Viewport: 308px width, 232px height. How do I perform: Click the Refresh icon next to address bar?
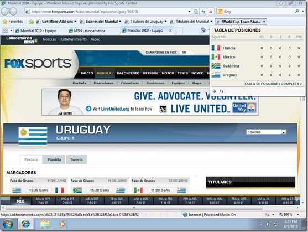pos(203,12)
